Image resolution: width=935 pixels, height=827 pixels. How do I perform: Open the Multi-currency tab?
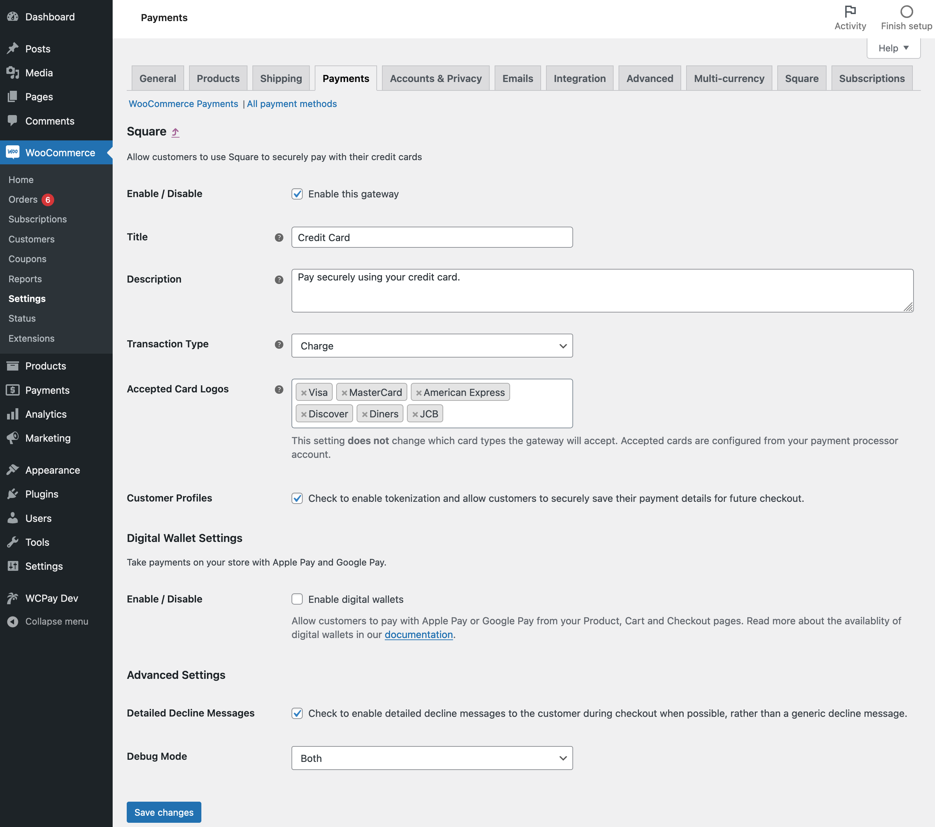pos(729,78)
